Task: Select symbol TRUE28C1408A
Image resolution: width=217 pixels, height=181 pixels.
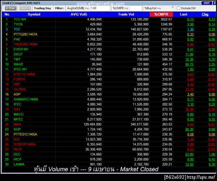Action: [26, 44]
